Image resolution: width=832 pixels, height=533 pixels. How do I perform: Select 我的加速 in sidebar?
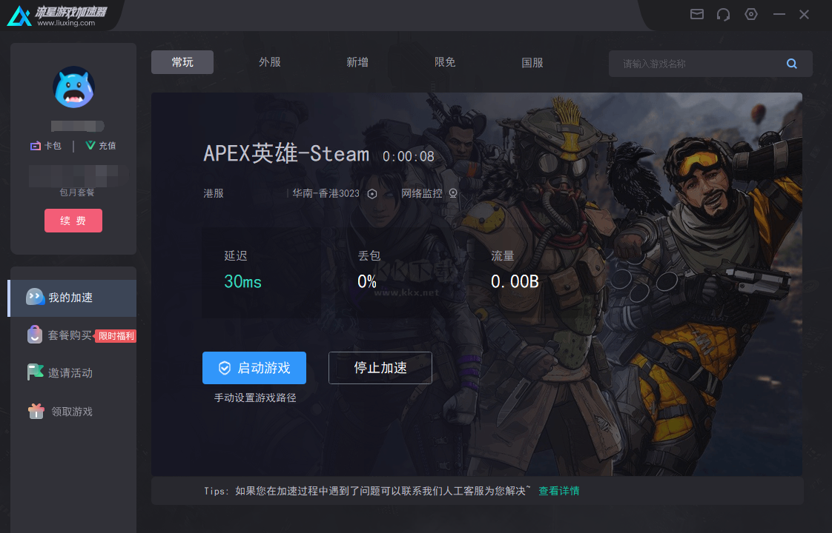tap(73, 298)
